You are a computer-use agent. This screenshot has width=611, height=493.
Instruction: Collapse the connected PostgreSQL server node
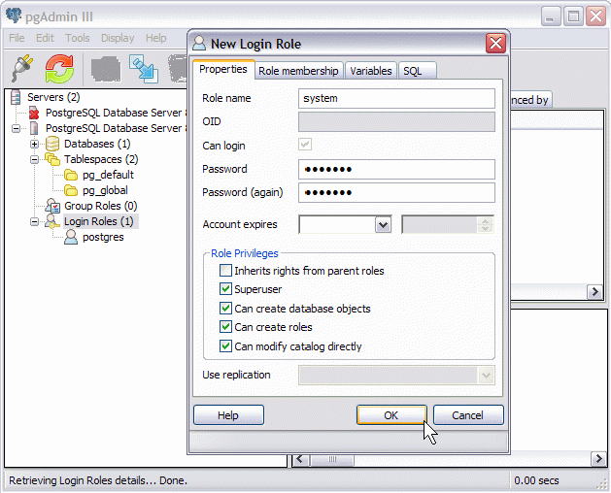(x=16, y=128)
